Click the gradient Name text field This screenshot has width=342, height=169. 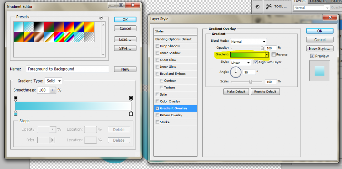[67, 69]
